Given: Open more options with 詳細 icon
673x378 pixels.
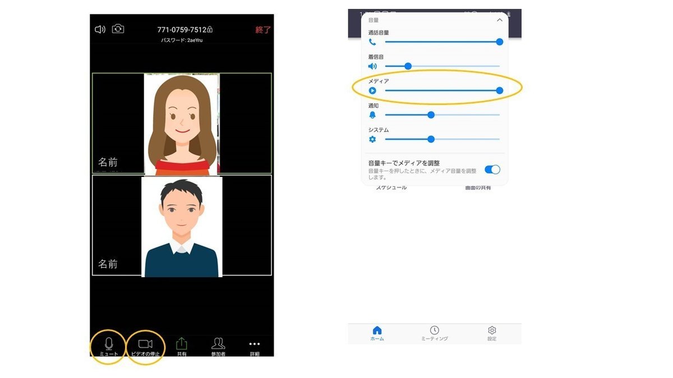Looking at the screenshot, I should (x=253, y=343).
